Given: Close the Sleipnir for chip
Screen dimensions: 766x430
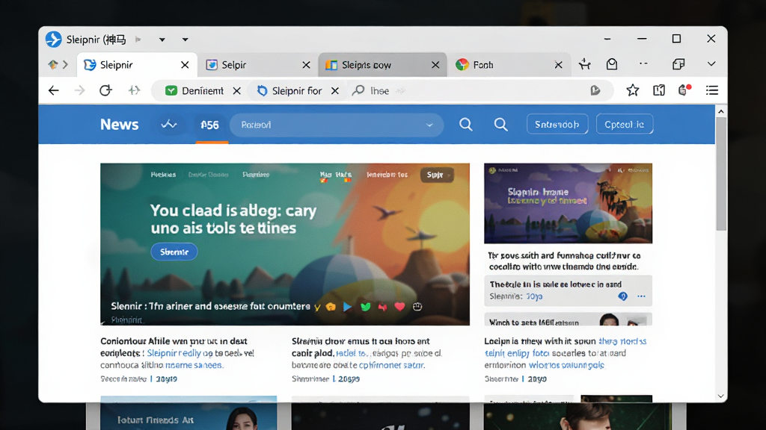Looking at the screenshot, I should pyautogui.click(x=334, y=90).
